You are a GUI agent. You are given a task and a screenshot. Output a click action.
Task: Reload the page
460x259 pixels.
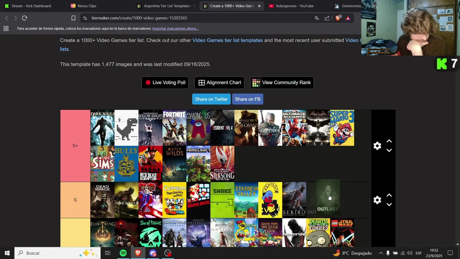(x=24, y=18)
